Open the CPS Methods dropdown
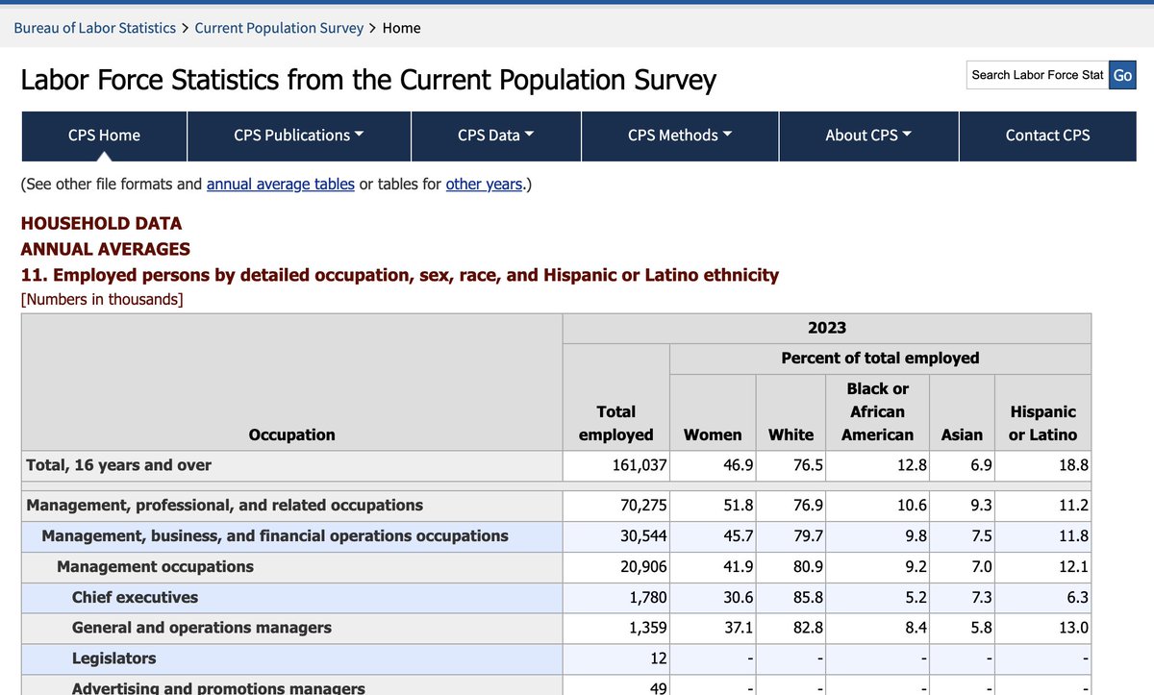The height and width of the screenshot is (695, 1154). [x=680, y=136]
